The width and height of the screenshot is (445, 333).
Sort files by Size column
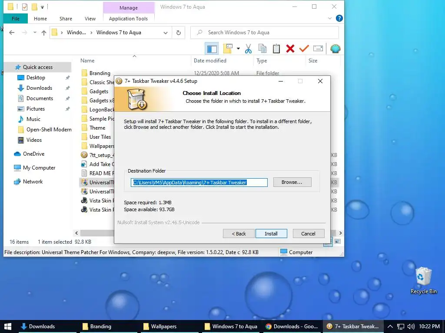point(313,61)
